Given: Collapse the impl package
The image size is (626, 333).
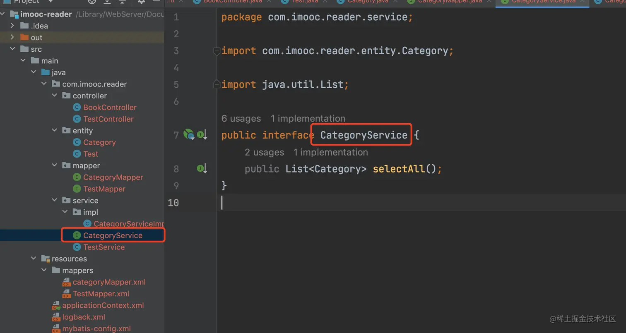Looking at the screenshot, I should point(65,212).
